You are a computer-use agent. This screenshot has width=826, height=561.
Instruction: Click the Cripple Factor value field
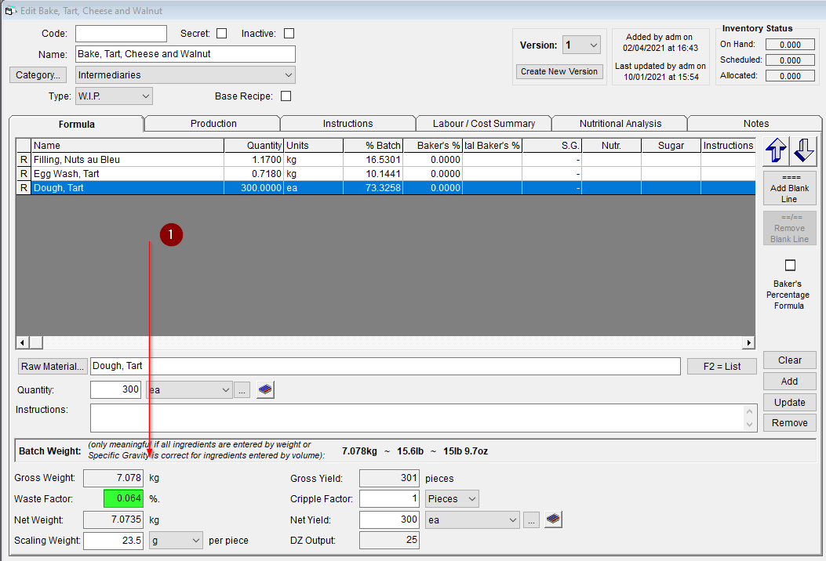pyautogui.click(x=389, y=498)
